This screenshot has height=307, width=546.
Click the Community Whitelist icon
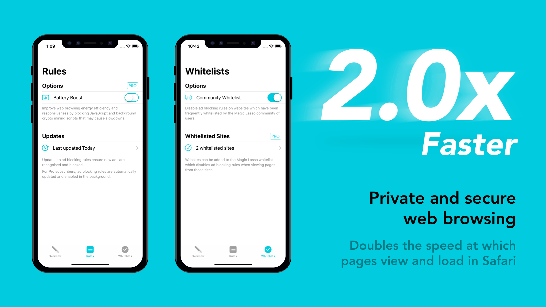click(x=189, y=97)
